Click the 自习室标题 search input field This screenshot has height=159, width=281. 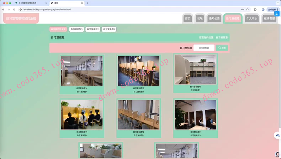point(204,47)
